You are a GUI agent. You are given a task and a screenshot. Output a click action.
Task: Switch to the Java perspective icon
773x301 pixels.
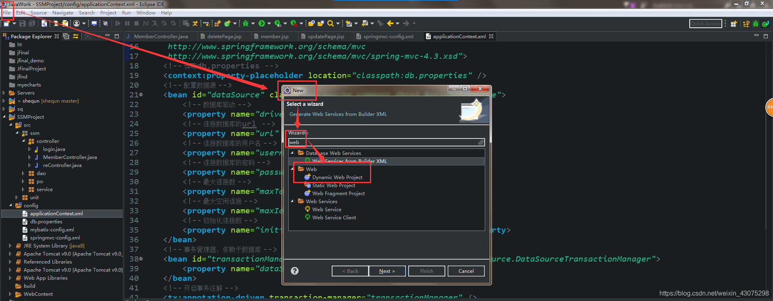click(765, 24)
